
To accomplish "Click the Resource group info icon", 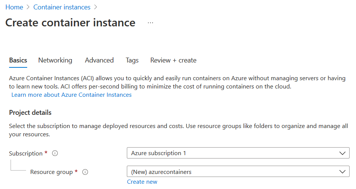I will pyautogui.click(x=85, y=172).
